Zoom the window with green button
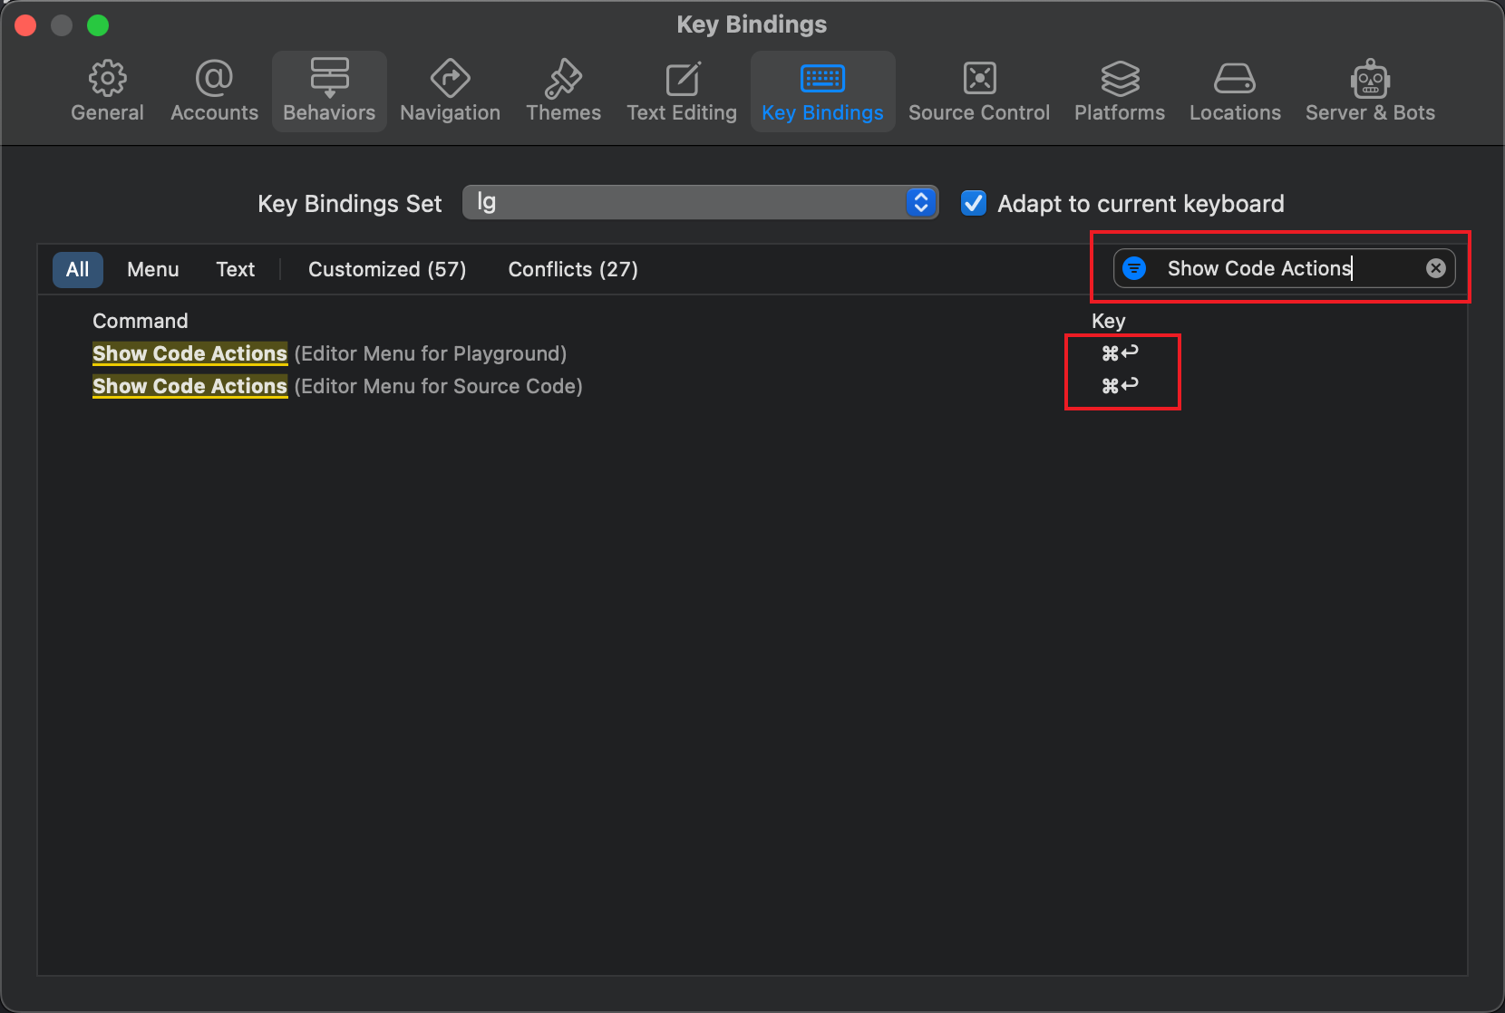Screen dimensions: 1505x1013 (x=98, y=25)
